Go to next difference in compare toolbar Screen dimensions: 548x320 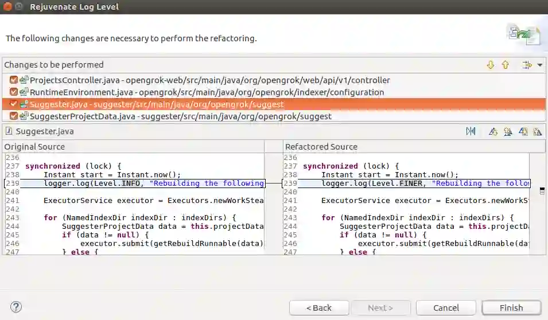[x=493, y=131]
